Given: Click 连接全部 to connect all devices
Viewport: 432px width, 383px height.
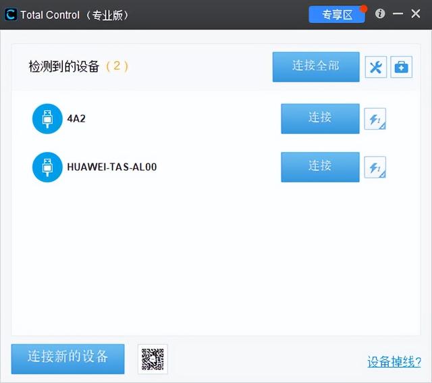Looking at the screenshot, I should 316,67.
